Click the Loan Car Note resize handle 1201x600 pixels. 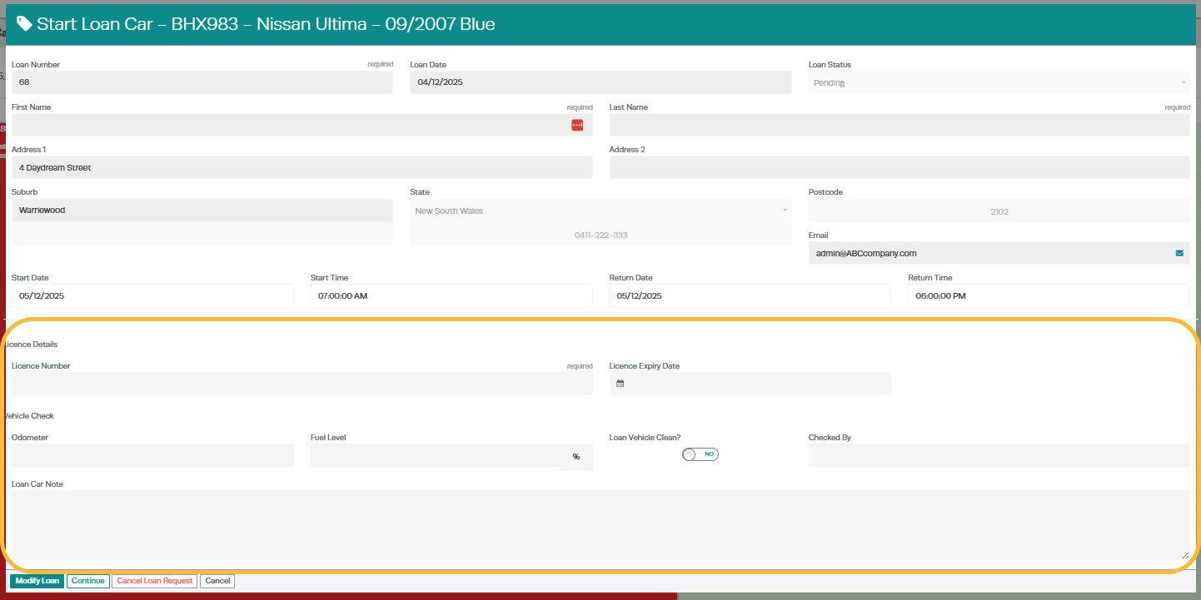click(1185, 555)
